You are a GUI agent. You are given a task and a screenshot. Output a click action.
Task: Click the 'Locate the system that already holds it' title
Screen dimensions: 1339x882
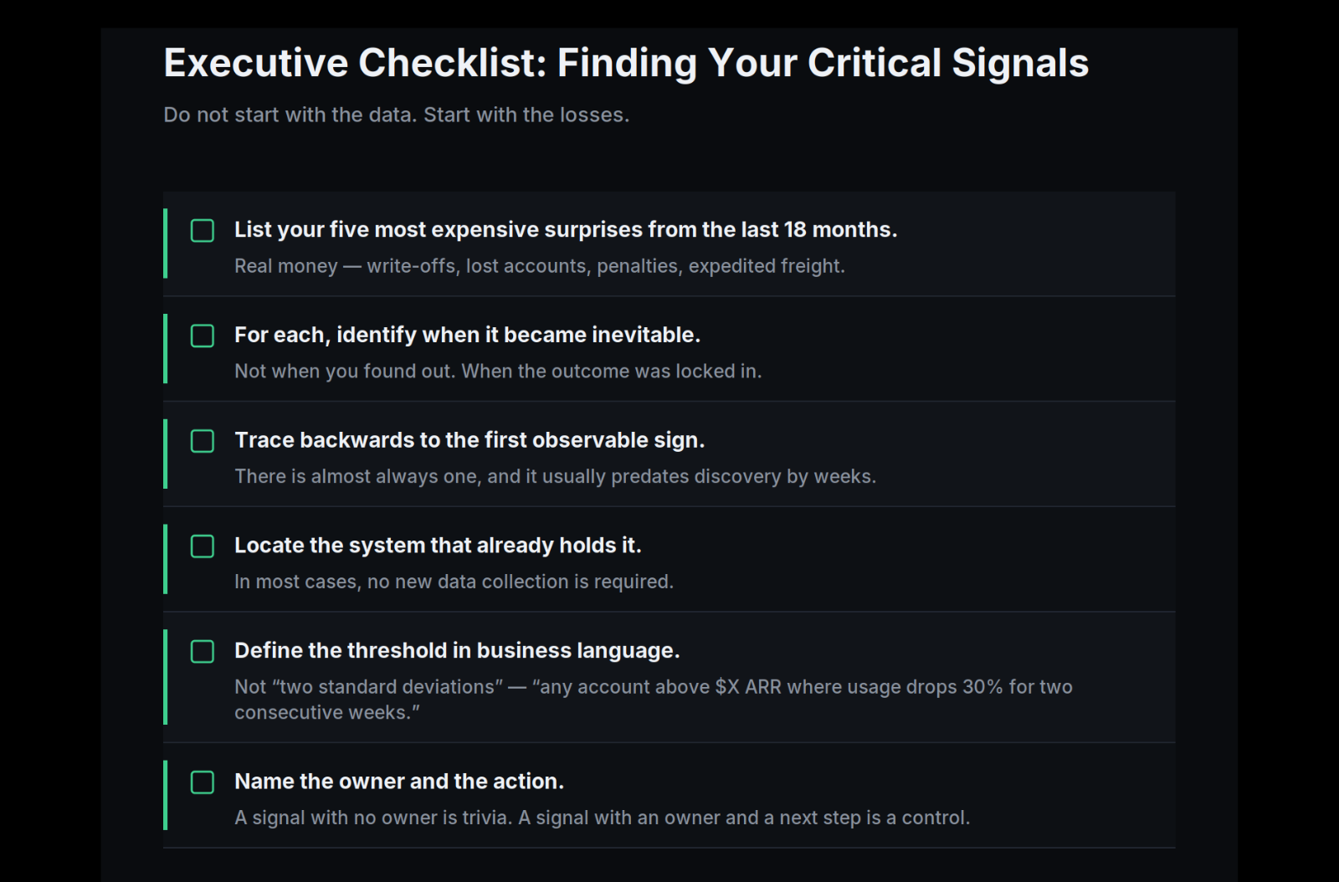tap(438, 546)
